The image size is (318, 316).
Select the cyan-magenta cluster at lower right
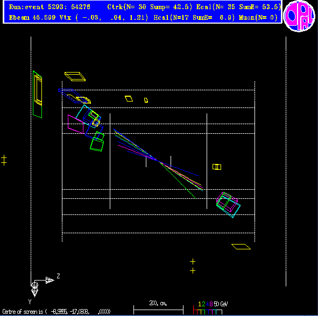(x=228, y=205)
